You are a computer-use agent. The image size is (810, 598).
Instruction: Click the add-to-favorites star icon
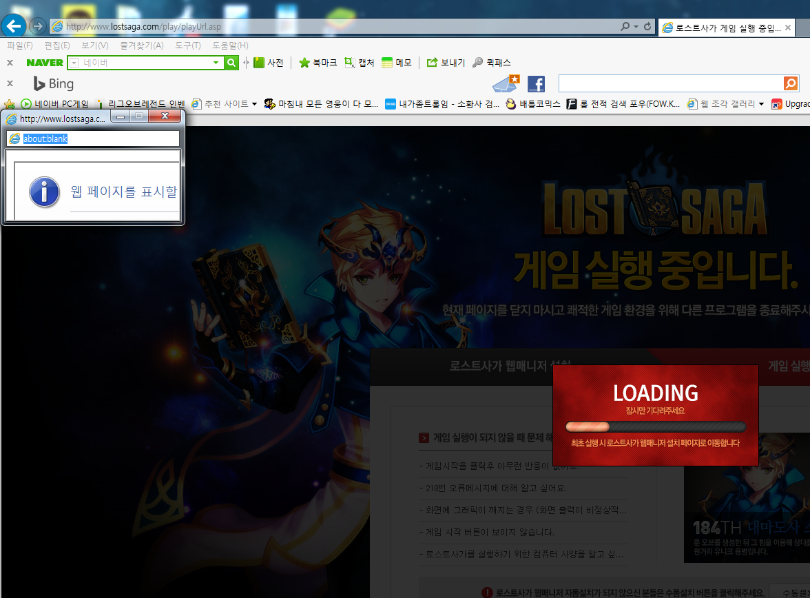pyautogui.click(x=10, y=104)
